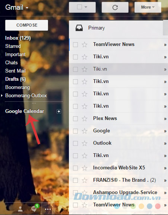Viewport: 168px width, 215px height.
Task: Click the chevron marker on Google row
Action: (165, 131)
